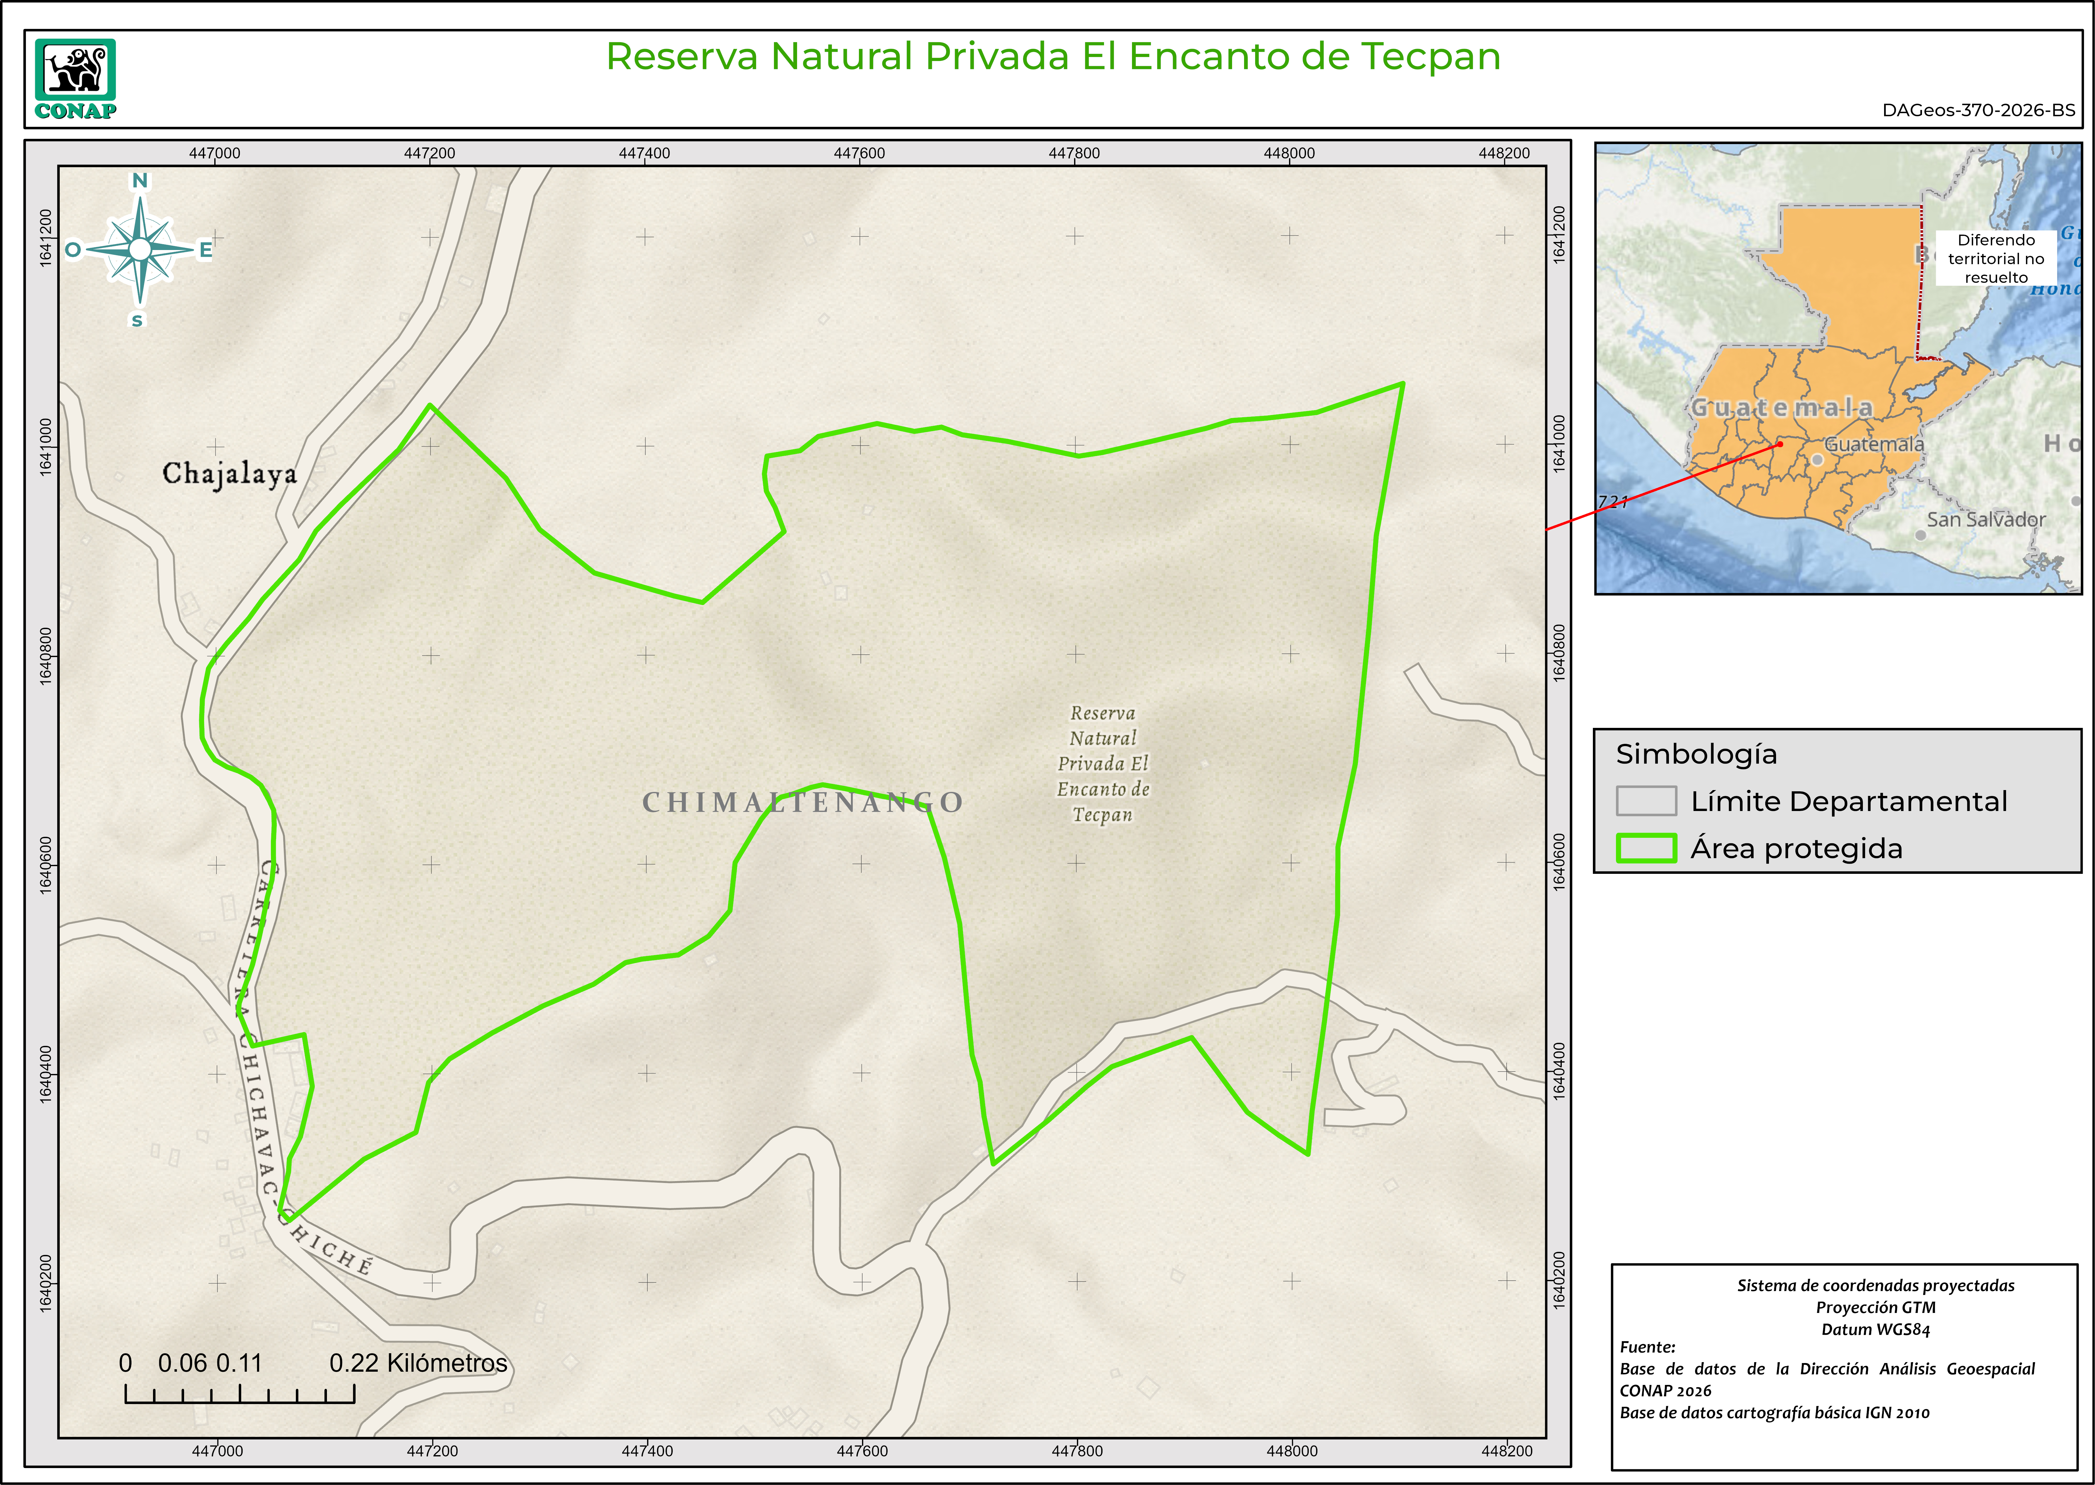This screenshot has height=1485, width=2095.
Task: Click the CHIMALTENANGO department label
Action: pyautogui.click(x=803, y=802)
